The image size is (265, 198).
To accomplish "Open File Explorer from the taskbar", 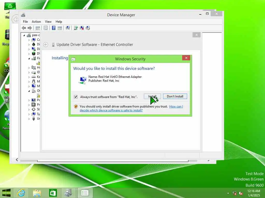I will tap(37, 193).
